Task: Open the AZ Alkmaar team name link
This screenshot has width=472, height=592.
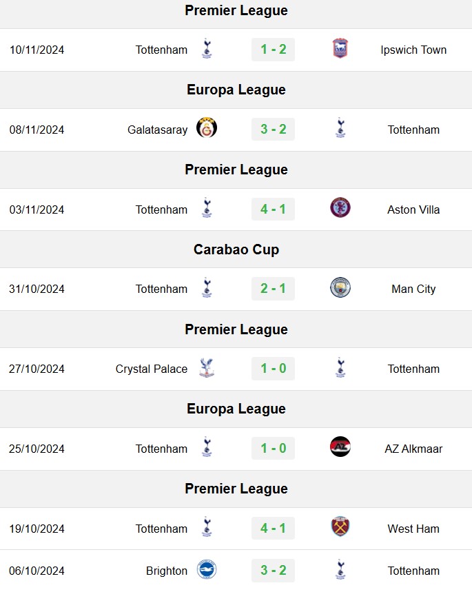Action: point(413,449)
